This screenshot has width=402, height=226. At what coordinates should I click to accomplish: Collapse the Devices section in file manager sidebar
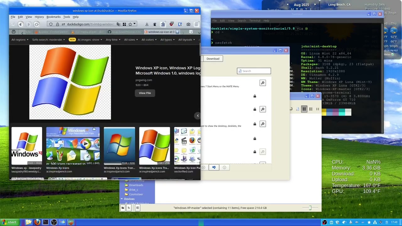[x=122, y=199]
